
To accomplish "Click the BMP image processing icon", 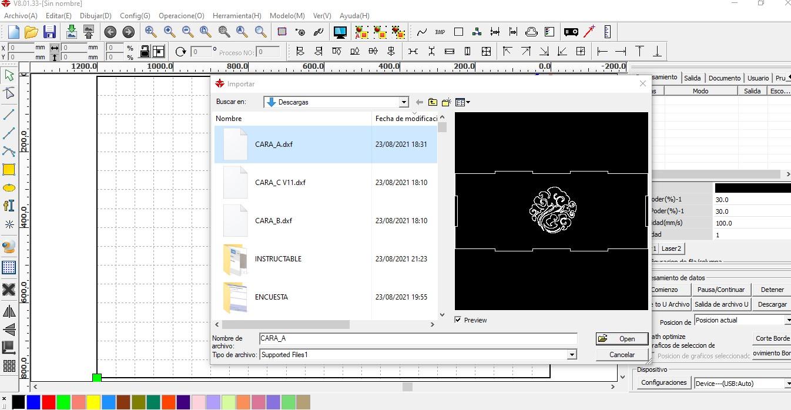I will point(440,32).
